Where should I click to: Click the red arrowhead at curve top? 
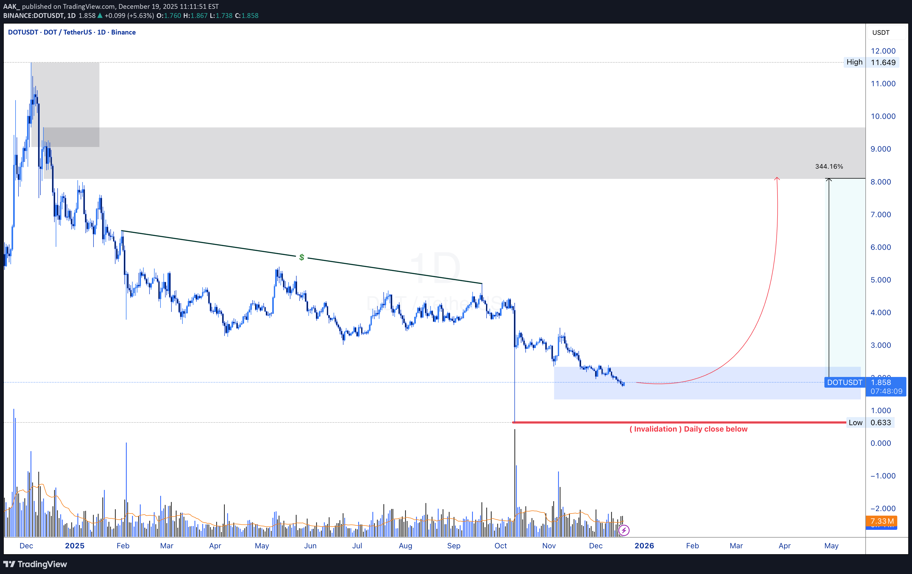[x=777, y=178]
